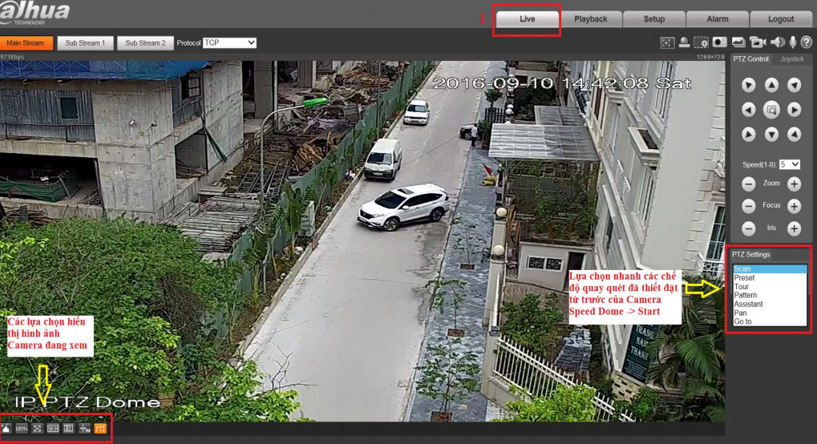The image size is (817, 444).
Task: Increase Zoom with plus button
Action: click(794, 184)
